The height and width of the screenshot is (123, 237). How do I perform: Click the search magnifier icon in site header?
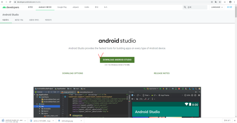[185, 7]
